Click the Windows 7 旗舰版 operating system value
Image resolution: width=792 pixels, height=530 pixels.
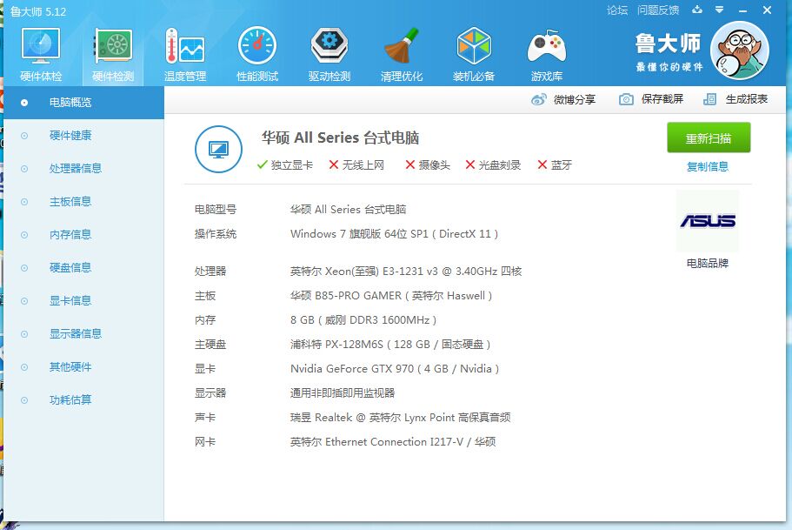pyautogui.click(x=394, y=233)
